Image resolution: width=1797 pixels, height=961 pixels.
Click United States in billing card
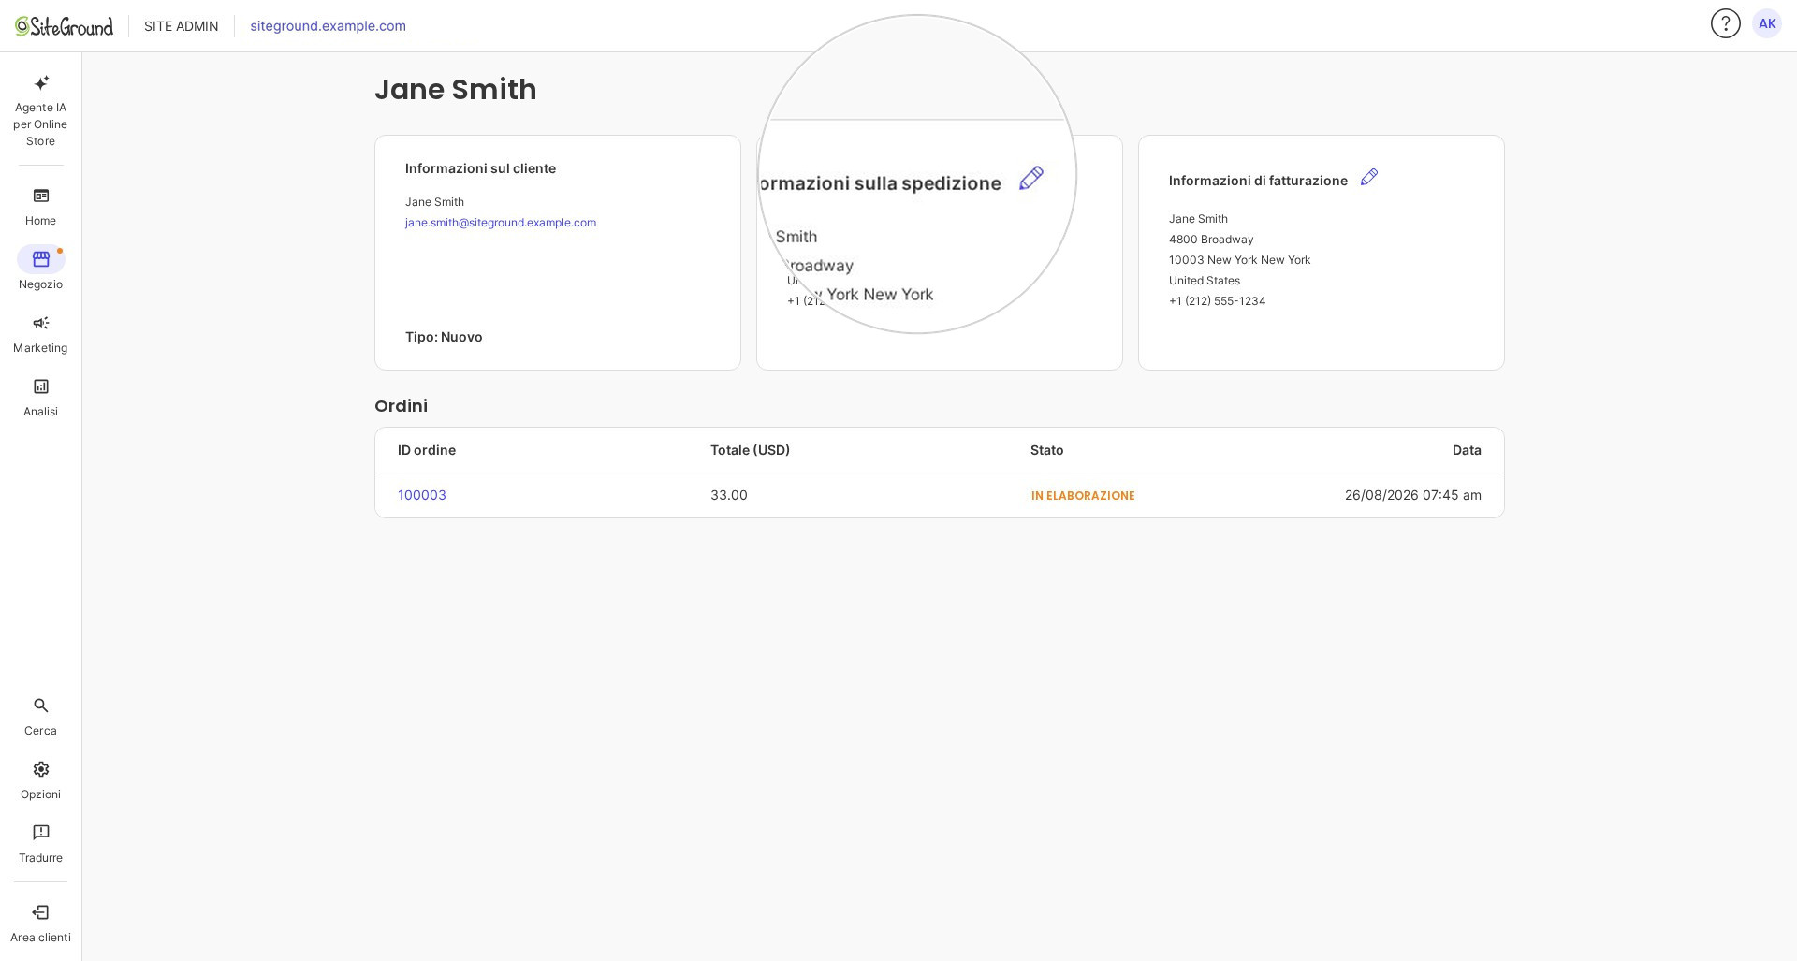pyautogui.click(x=1204, y=281)
